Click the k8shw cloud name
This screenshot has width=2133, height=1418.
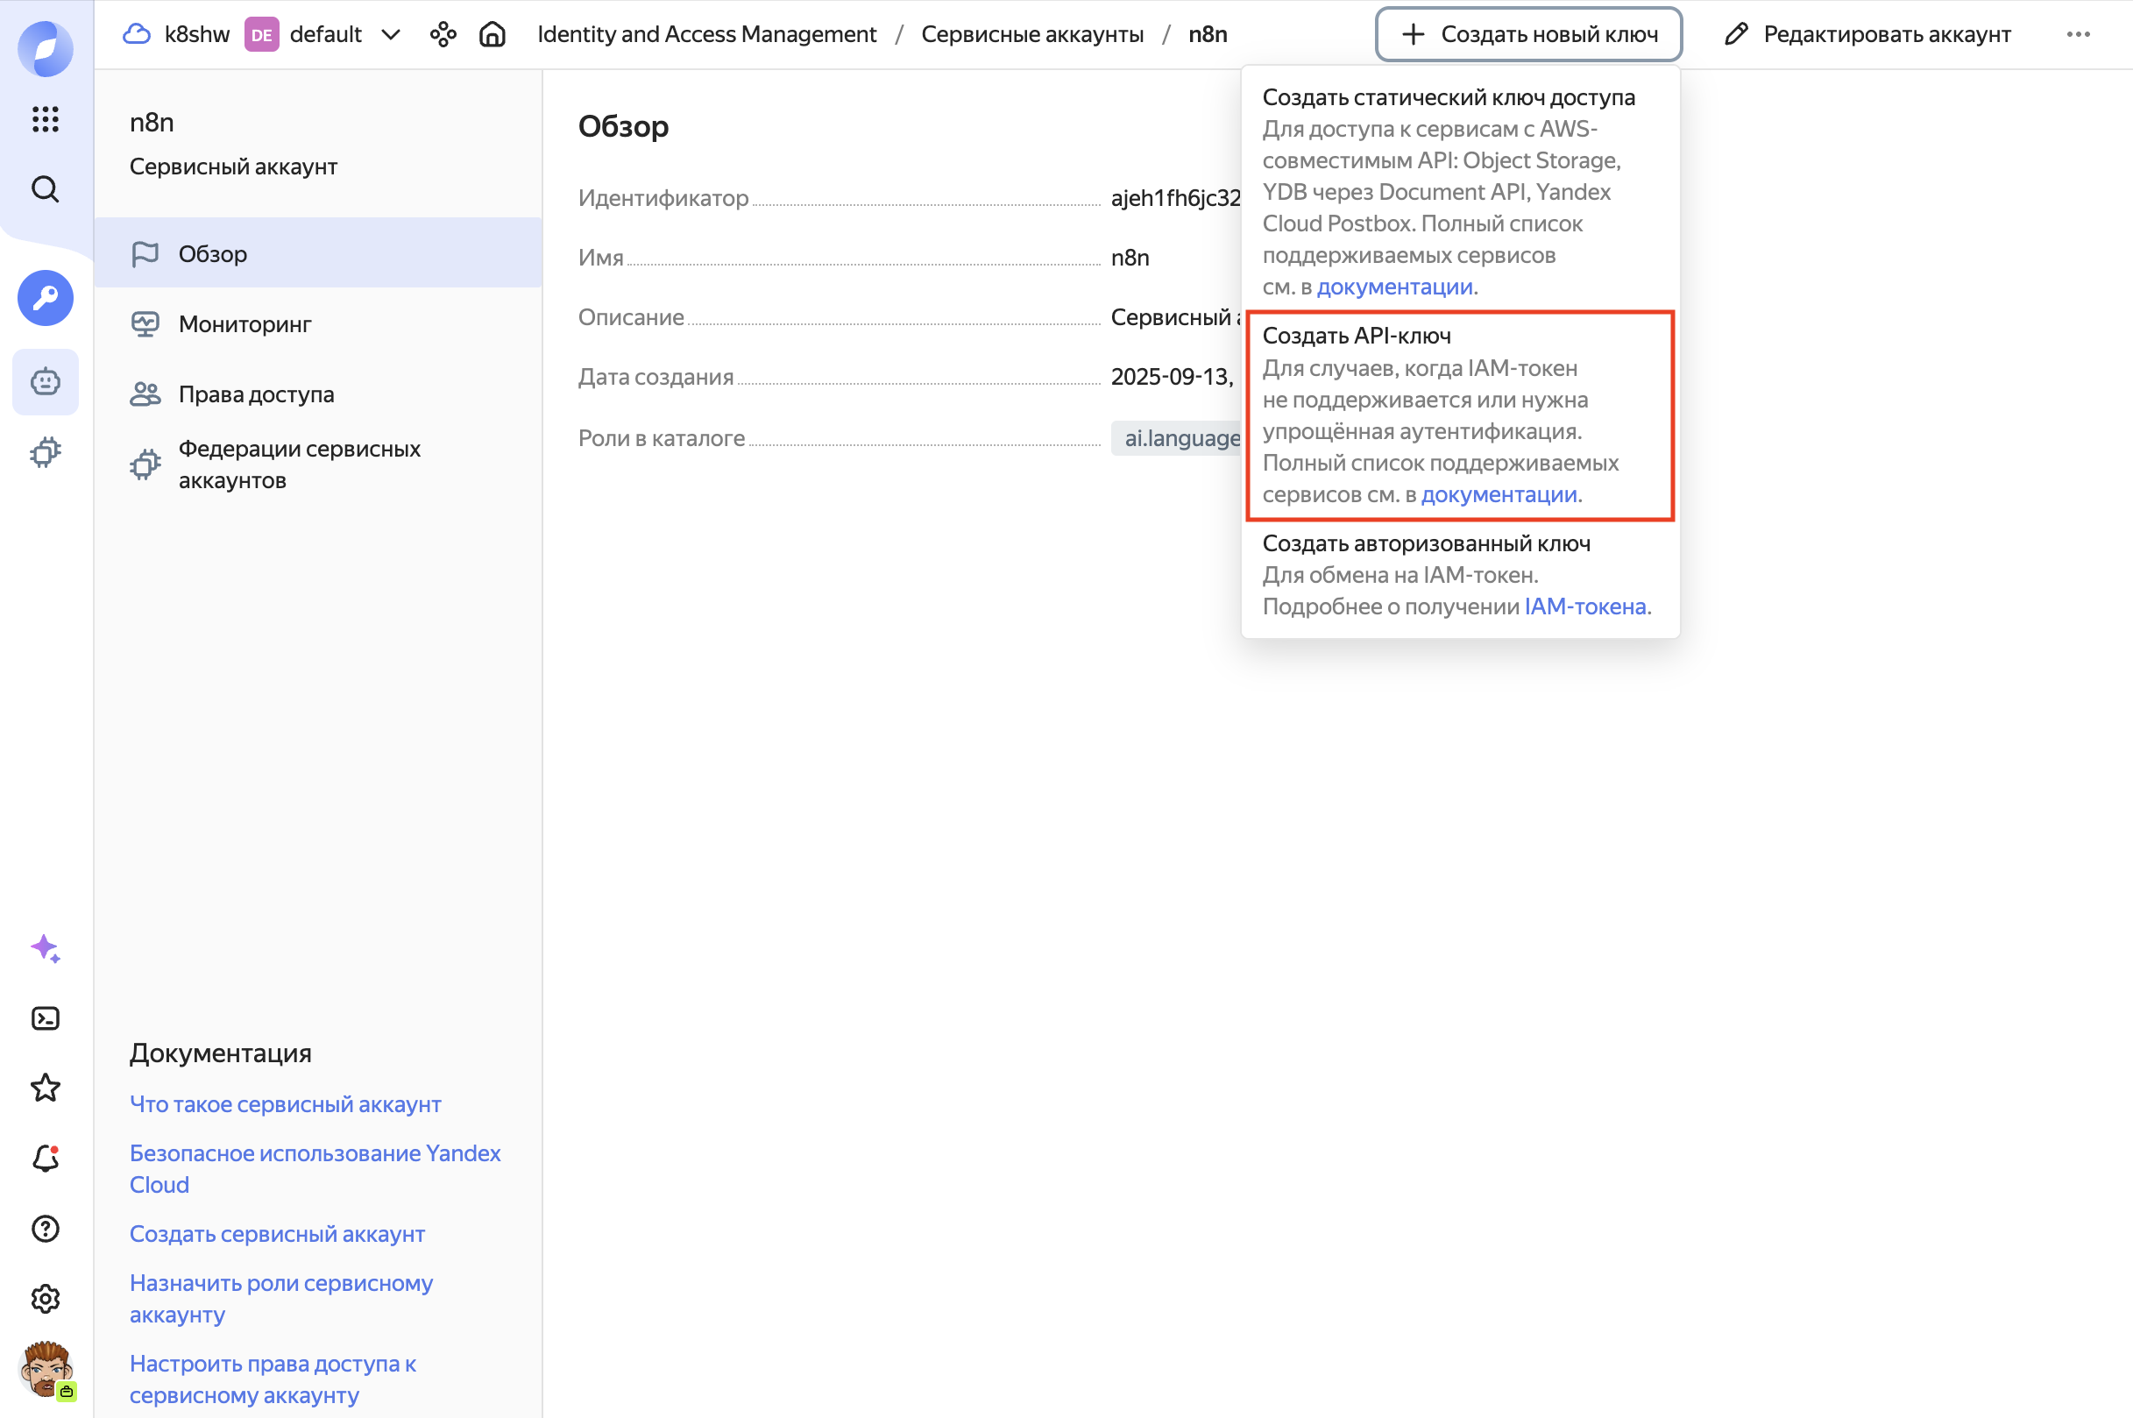pos(196,34)
